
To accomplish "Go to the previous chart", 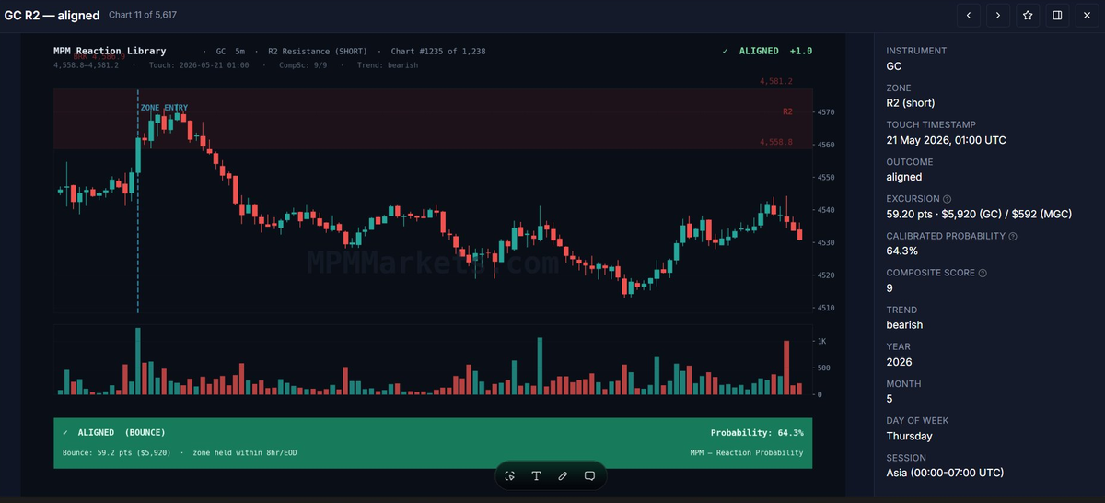I will coord(968,15).
